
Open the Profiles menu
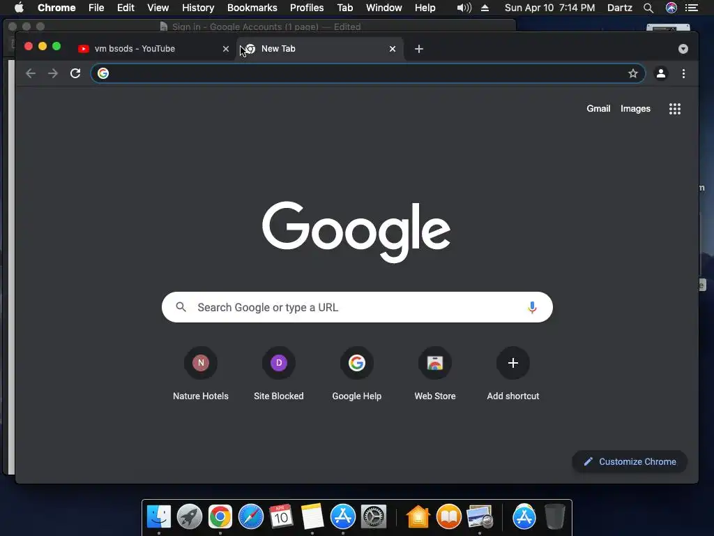(x=307, y=8)
